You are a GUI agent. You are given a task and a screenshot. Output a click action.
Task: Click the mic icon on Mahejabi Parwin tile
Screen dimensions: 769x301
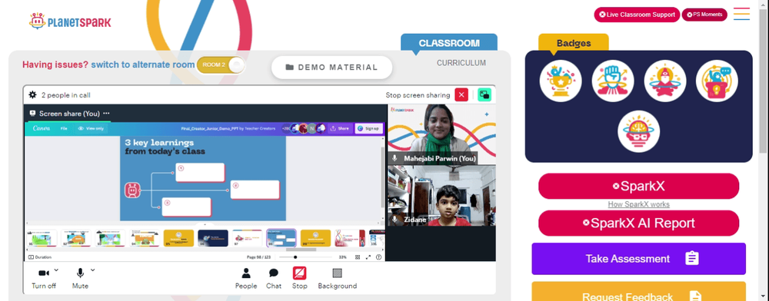coord(394,159)
